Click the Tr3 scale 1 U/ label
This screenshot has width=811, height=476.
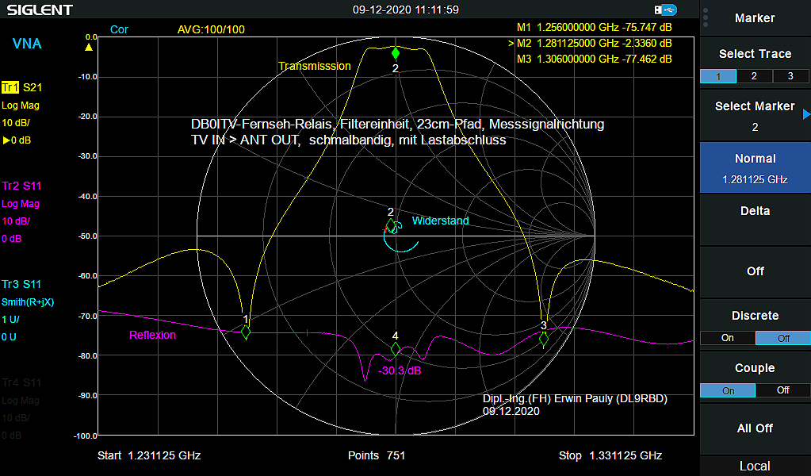(10, 320)
